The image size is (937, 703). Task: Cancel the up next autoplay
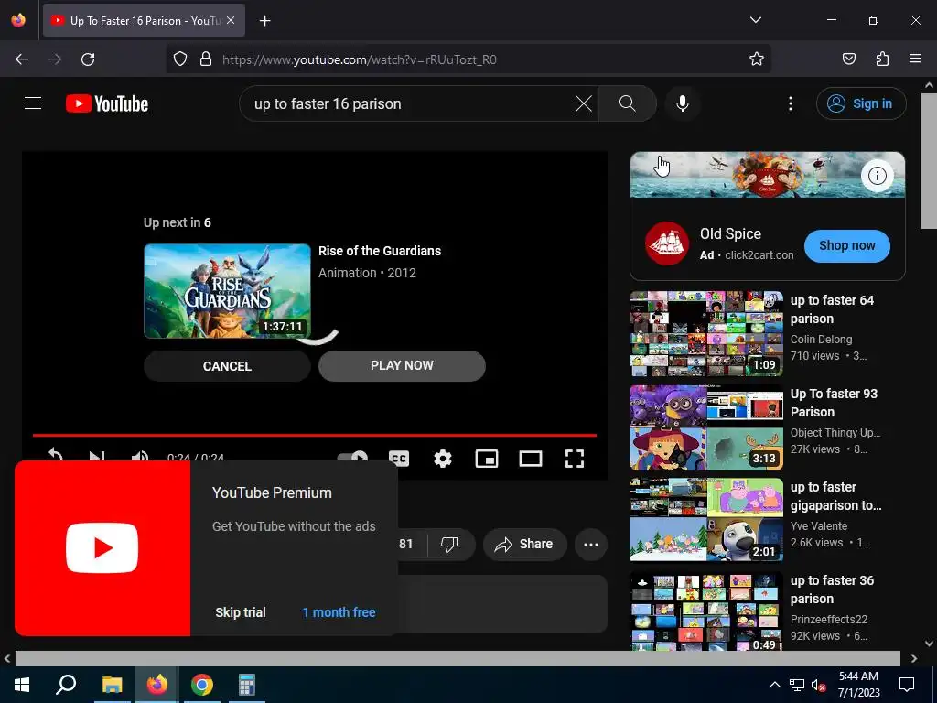click(227, 366)
